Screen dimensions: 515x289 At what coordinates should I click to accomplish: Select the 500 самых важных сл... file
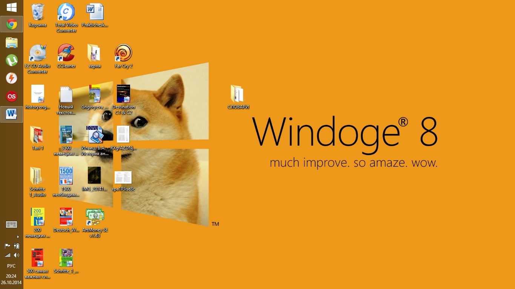point(38,264)
